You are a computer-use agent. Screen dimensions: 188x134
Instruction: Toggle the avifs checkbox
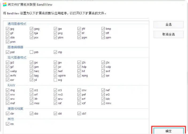[x=7, y=76]
